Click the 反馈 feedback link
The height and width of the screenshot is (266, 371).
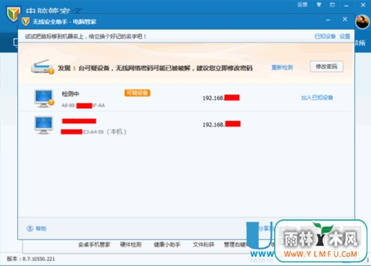click(302, 4)
